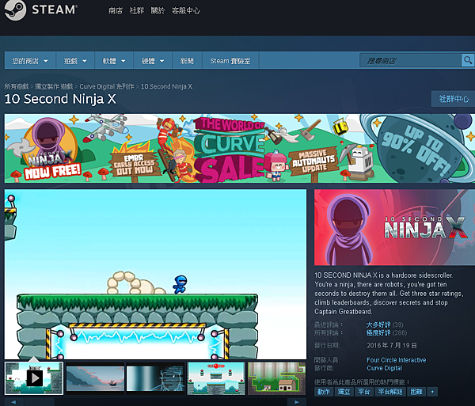Screen dimensions: 475x406
Task: Open the 新聞 tab
Action: 187,61
